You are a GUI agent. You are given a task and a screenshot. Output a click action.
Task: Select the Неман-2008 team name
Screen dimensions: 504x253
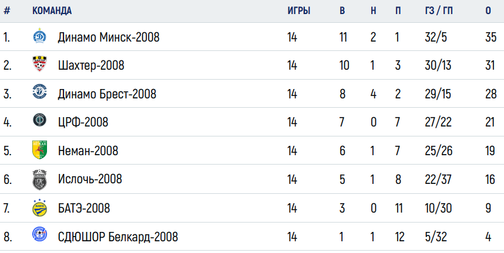(88, 151)
